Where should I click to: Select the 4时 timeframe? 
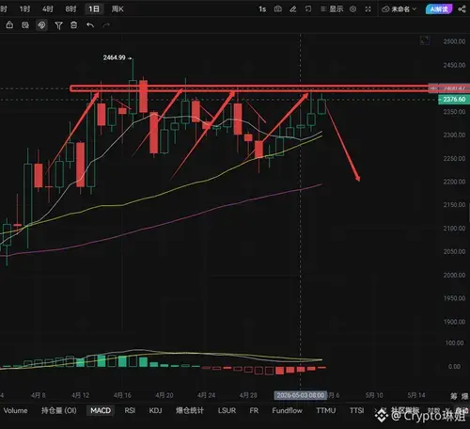[x=48, y=9]
